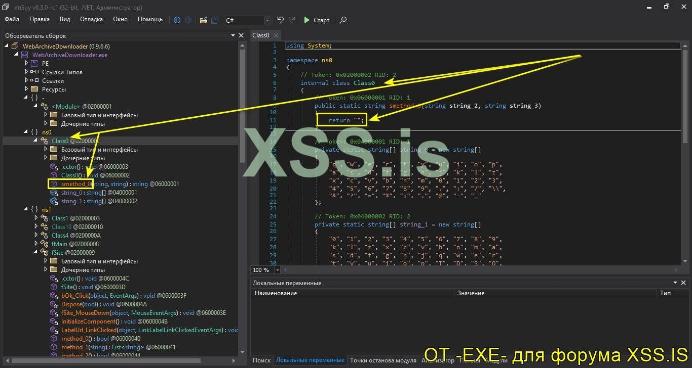This screenshot has width=692, height=368.
Task: Expand Базовый тип и интерфейсы under <Module>
Action: pos(46,115)
